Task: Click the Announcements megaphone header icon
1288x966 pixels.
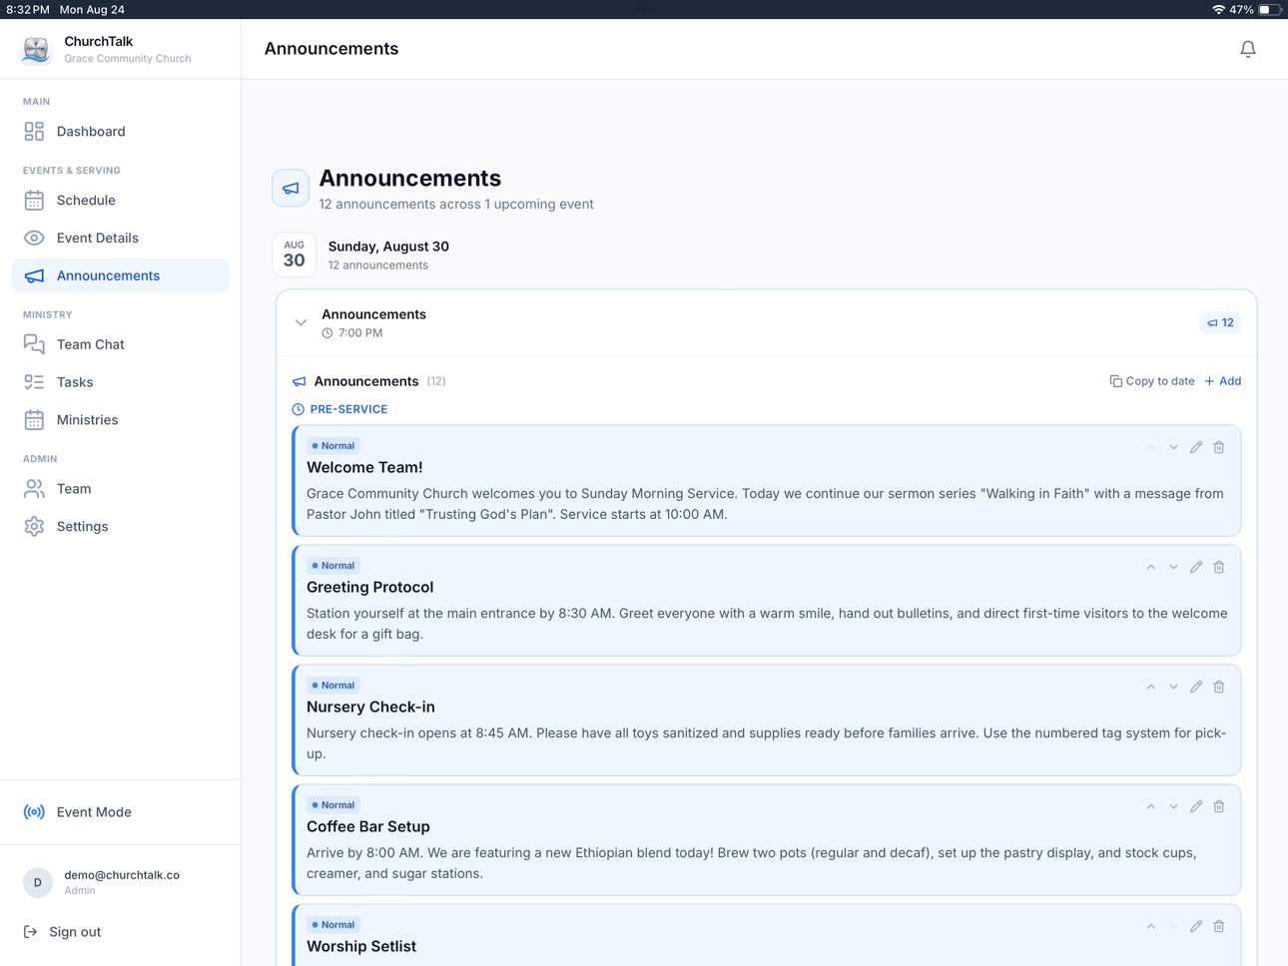Action: (291, 188)
